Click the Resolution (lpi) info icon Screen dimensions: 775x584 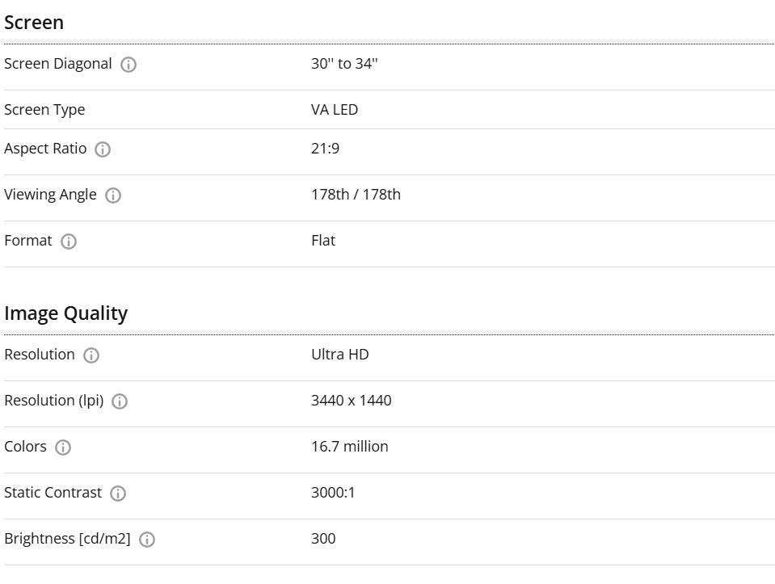point(120,401)
